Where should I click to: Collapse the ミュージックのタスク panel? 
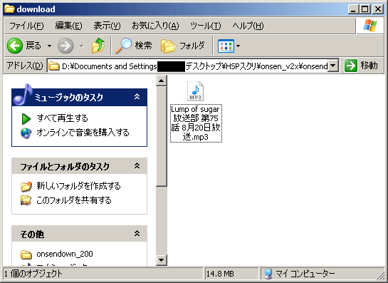(137, 97)
